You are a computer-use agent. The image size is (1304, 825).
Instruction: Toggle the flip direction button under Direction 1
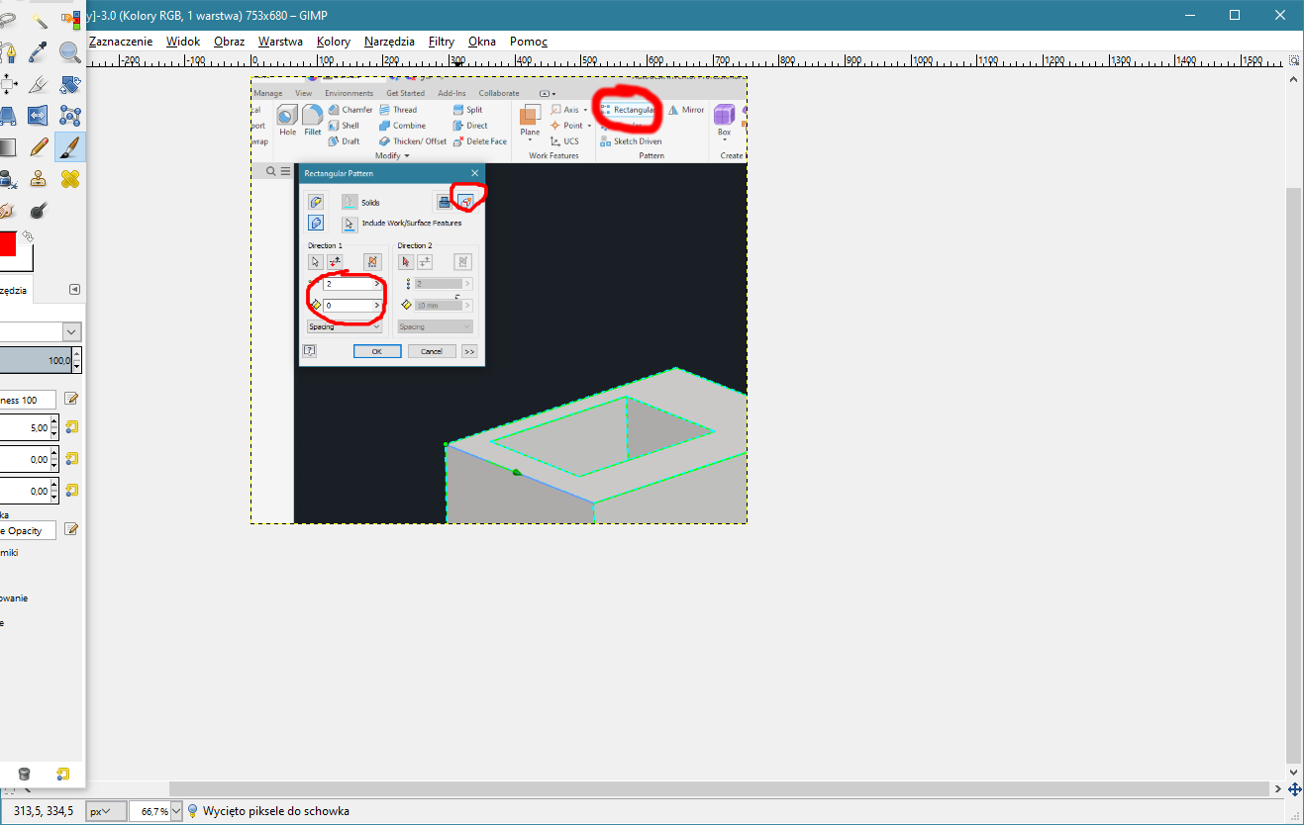tap(335, 261)
